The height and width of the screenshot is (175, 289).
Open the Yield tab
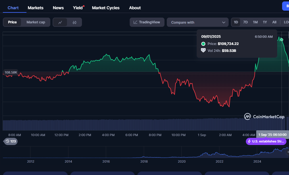click(78, 8)
